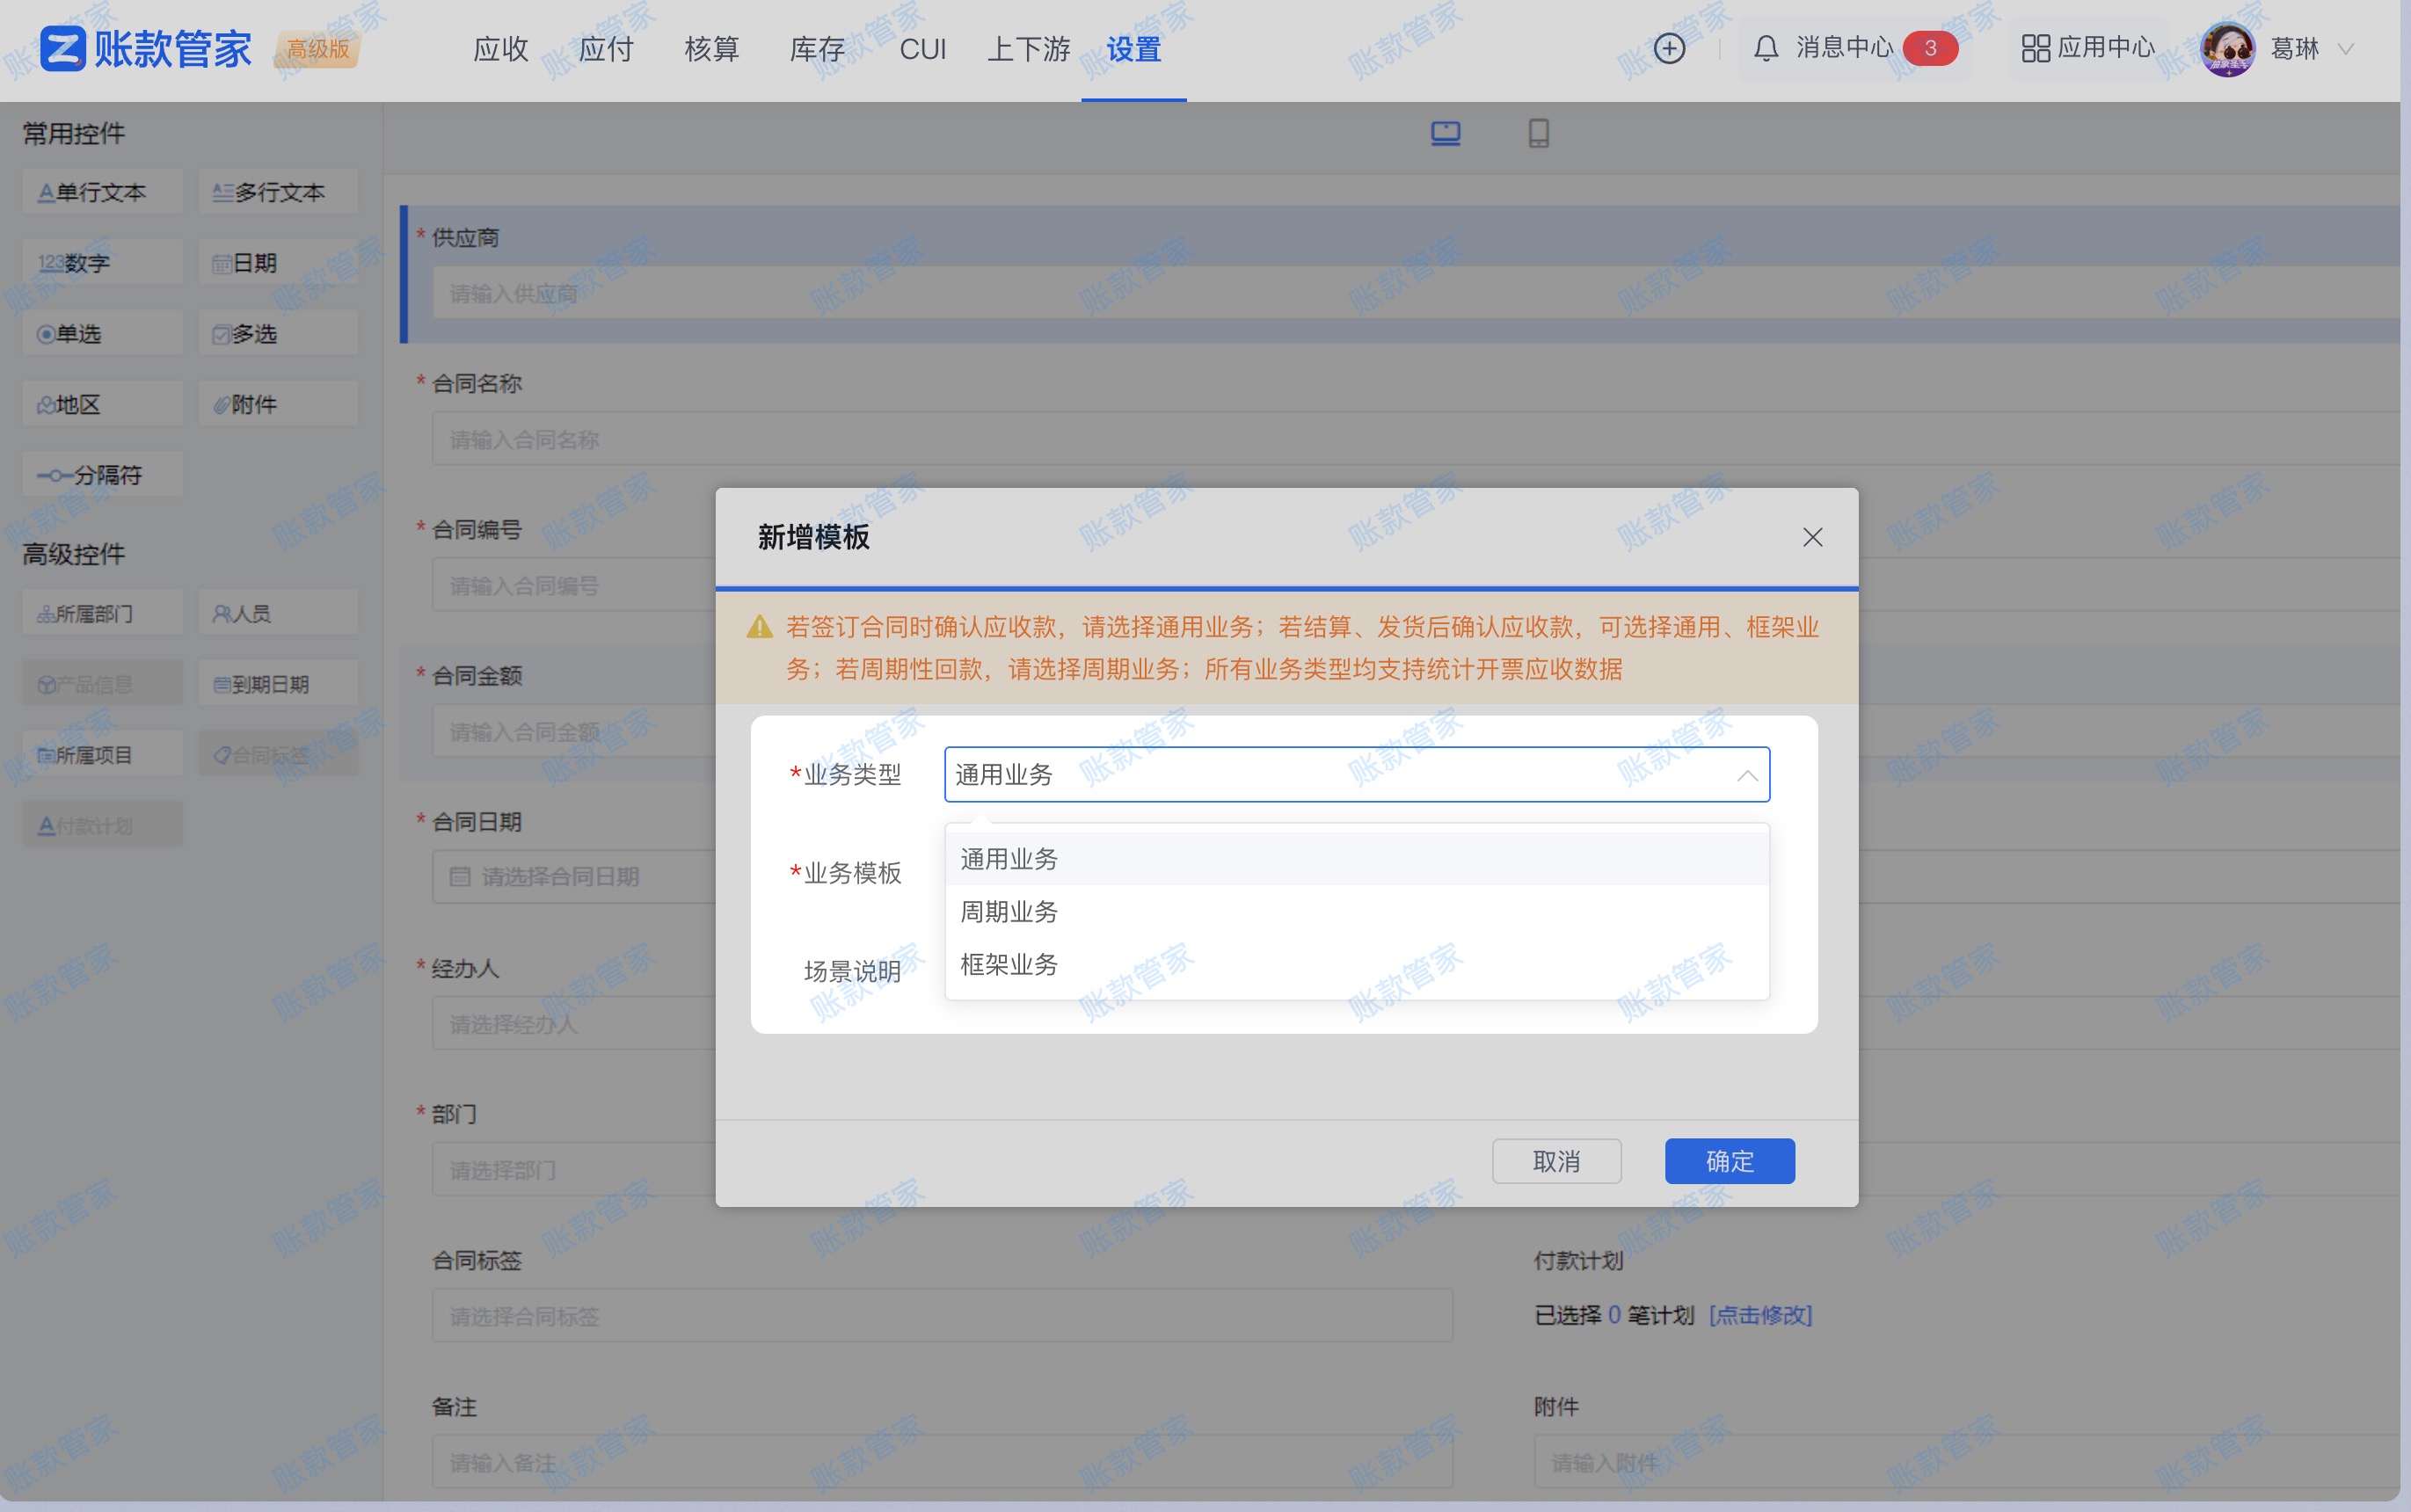This screenshot has height=1512, width=2411.
Task: Select 通用业务 highlighted option
Action: click(x=1009, y=859)
